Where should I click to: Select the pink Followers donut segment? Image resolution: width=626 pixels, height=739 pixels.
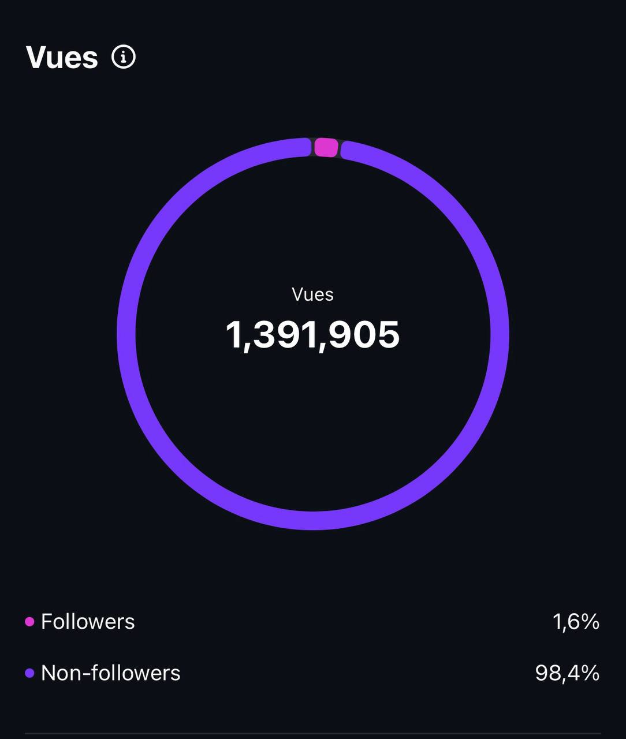coord(326,147)
